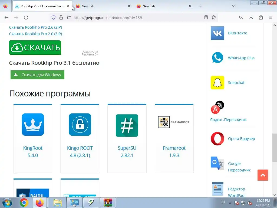Image resolution: width=277 pixels, height=208 pixels.
Task: Click the WhatsApp Plus icon
Action: [217, 57]
